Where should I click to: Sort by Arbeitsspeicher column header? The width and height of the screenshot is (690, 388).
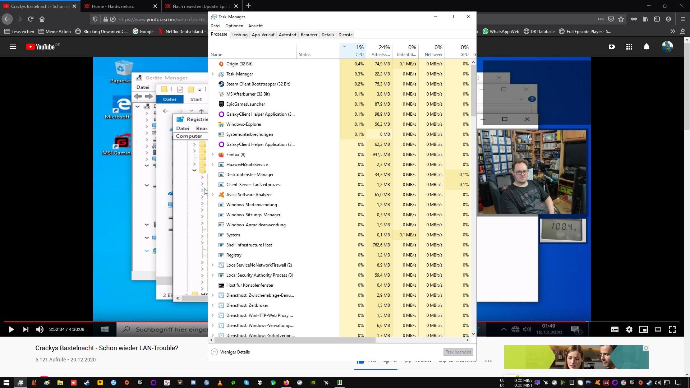tap(379, 51)
